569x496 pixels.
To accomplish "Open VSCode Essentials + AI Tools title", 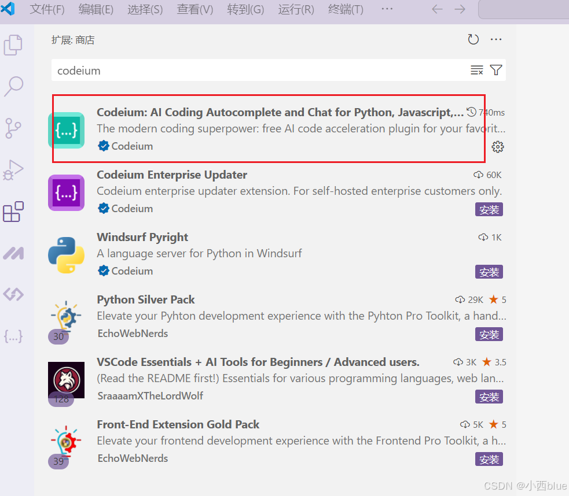I will pyautogui.click(x=258, y=362).
